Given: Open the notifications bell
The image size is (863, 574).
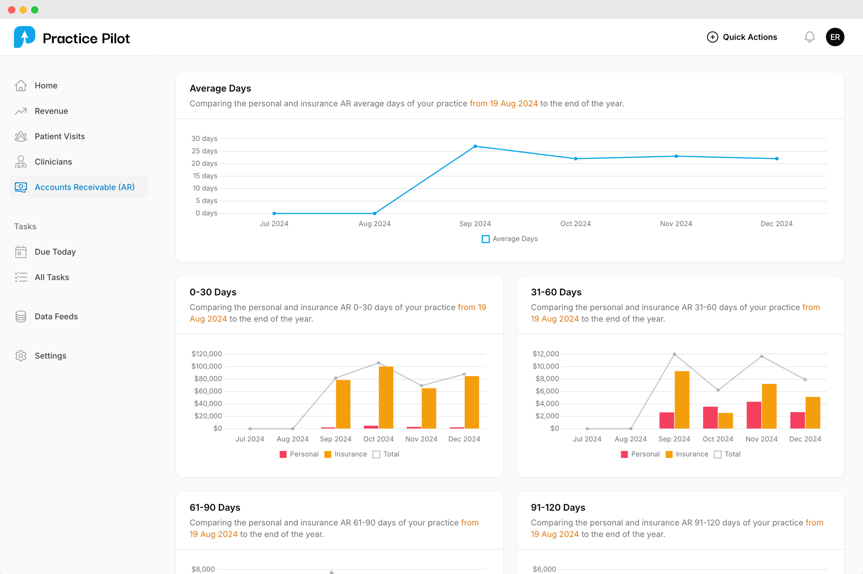Looking at the screenshot, I should [x=809, y=37].
